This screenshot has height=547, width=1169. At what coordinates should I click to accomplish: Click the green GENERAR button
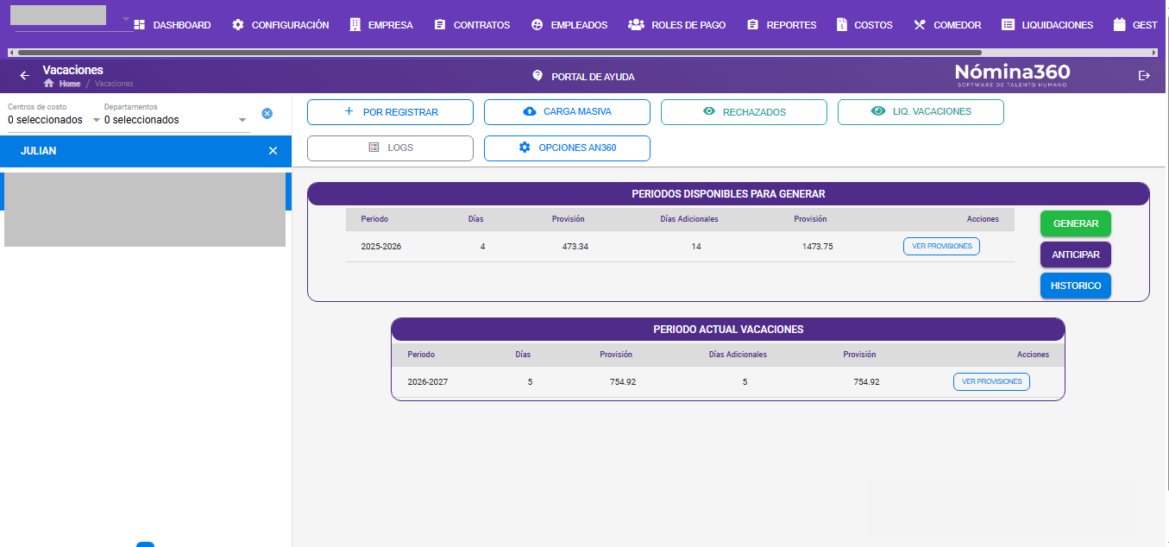pyautogui.click(x=1076, y=223)
